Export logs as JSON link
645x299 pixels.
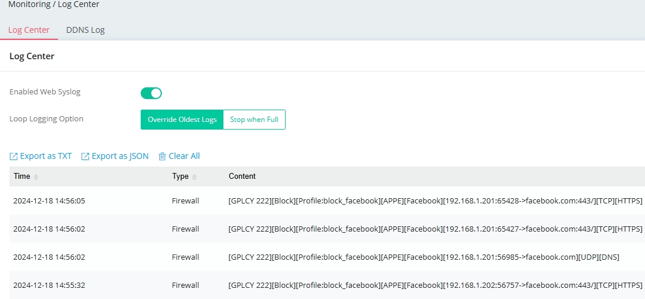(120, 157)
